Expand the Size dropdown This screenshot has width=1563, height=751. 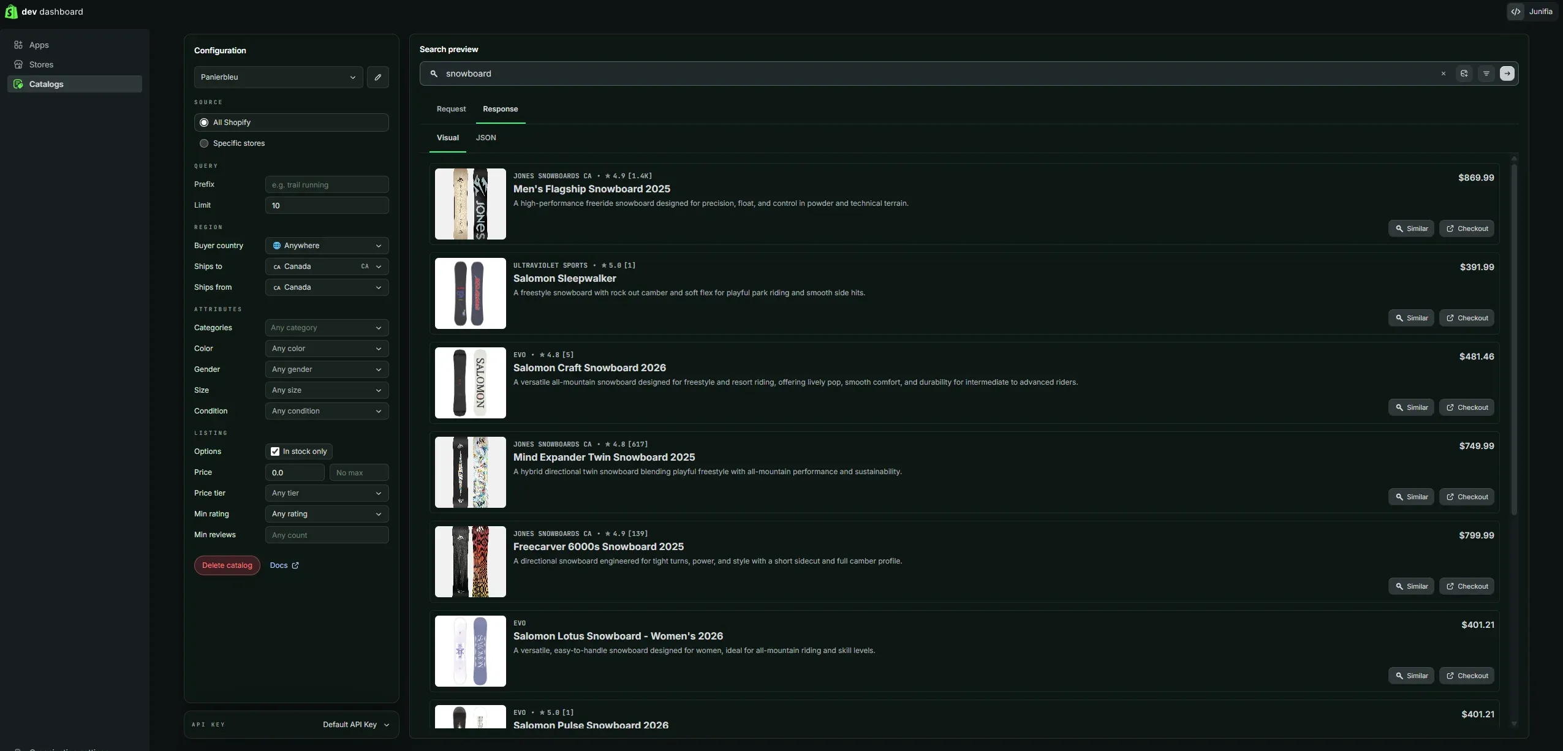[x=327, y=390]
